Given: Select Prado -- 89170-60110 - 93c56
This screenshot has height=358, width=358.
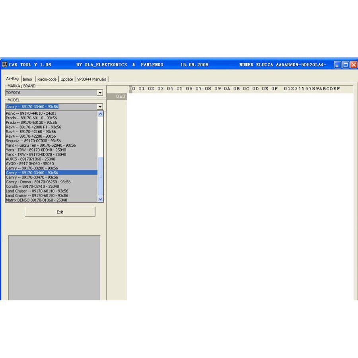Looking at the screenshot, I should pos(51,118).
